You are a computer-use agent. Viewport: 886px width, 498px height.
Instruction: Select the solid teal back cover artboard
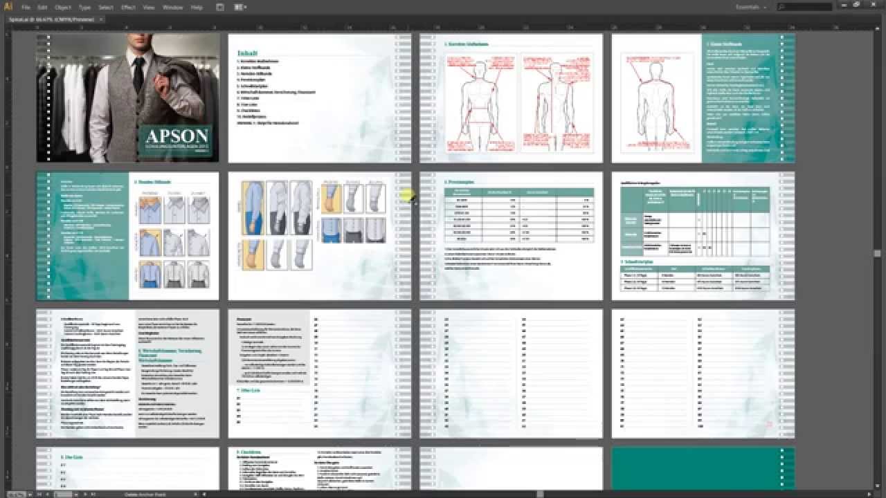pos(703,468)
